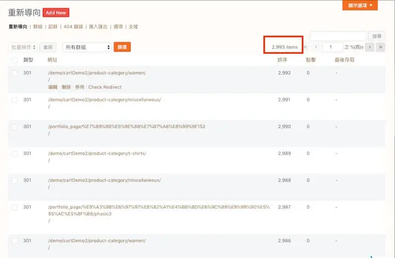This screenshot has height=258, width=395.
Task: Open the 支援 tab
Action: pos(133,27)
